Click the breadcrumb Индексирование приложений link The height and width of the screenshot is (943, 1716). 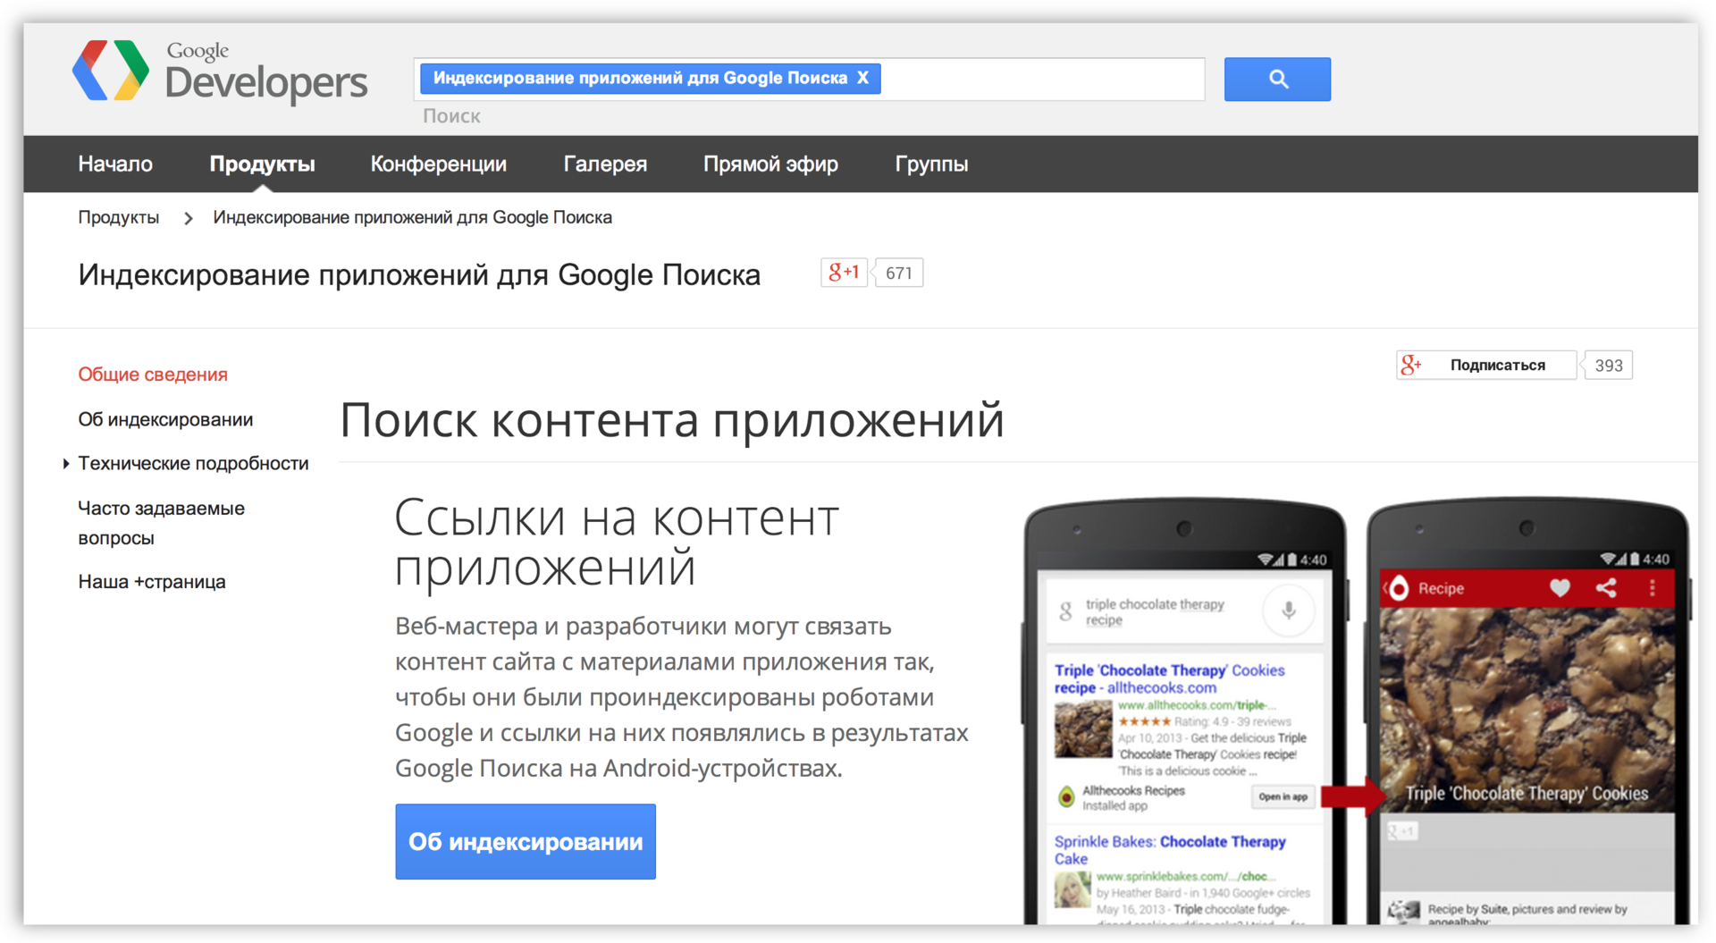click(412, 217)
